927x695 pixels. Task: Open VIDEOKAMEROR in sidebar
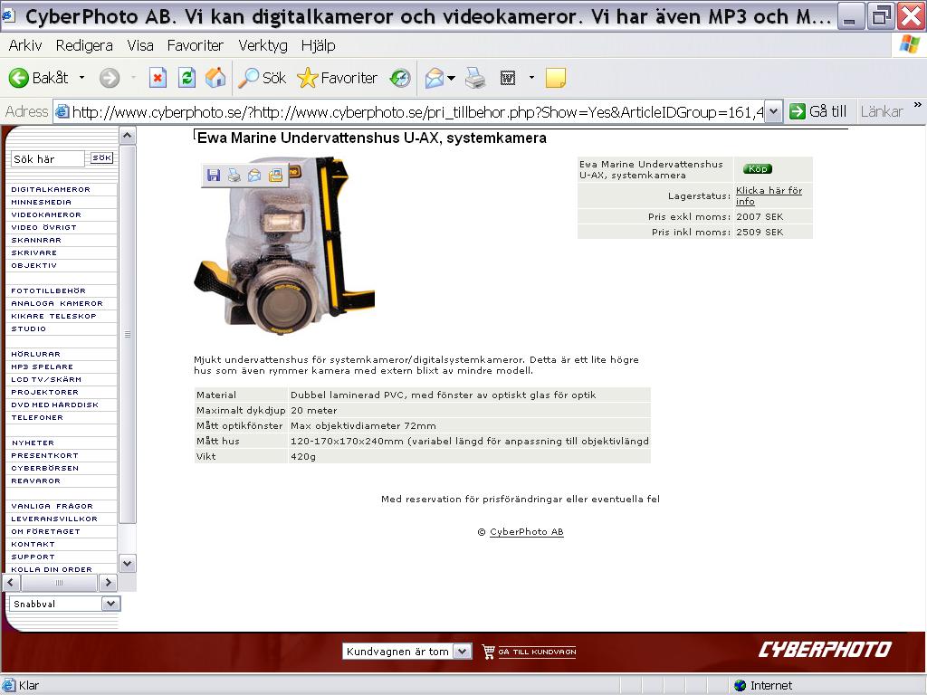(x=46, y=215)
